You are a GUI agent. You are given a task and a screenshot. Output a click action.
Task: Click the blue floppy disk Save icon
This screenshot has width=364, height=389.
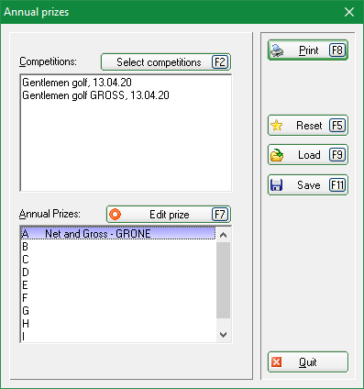[277, 185]
